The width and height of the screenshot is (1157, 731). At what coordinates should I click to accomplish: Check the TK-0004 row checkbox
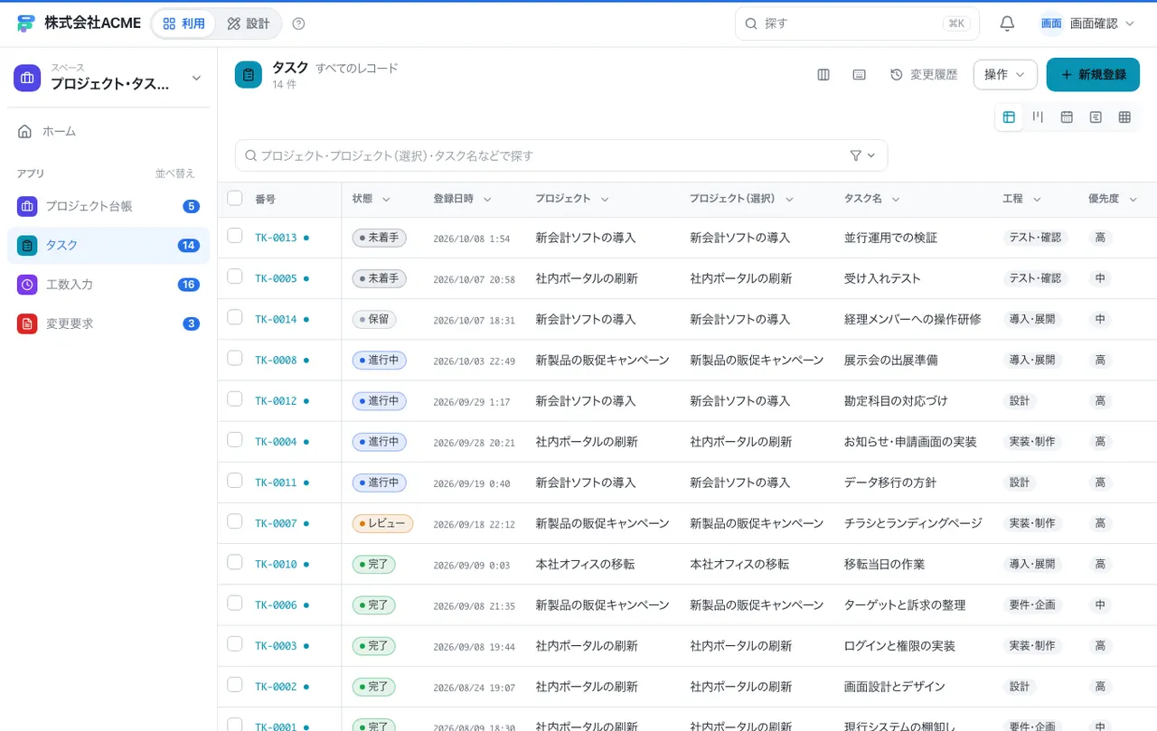[235, 439]
